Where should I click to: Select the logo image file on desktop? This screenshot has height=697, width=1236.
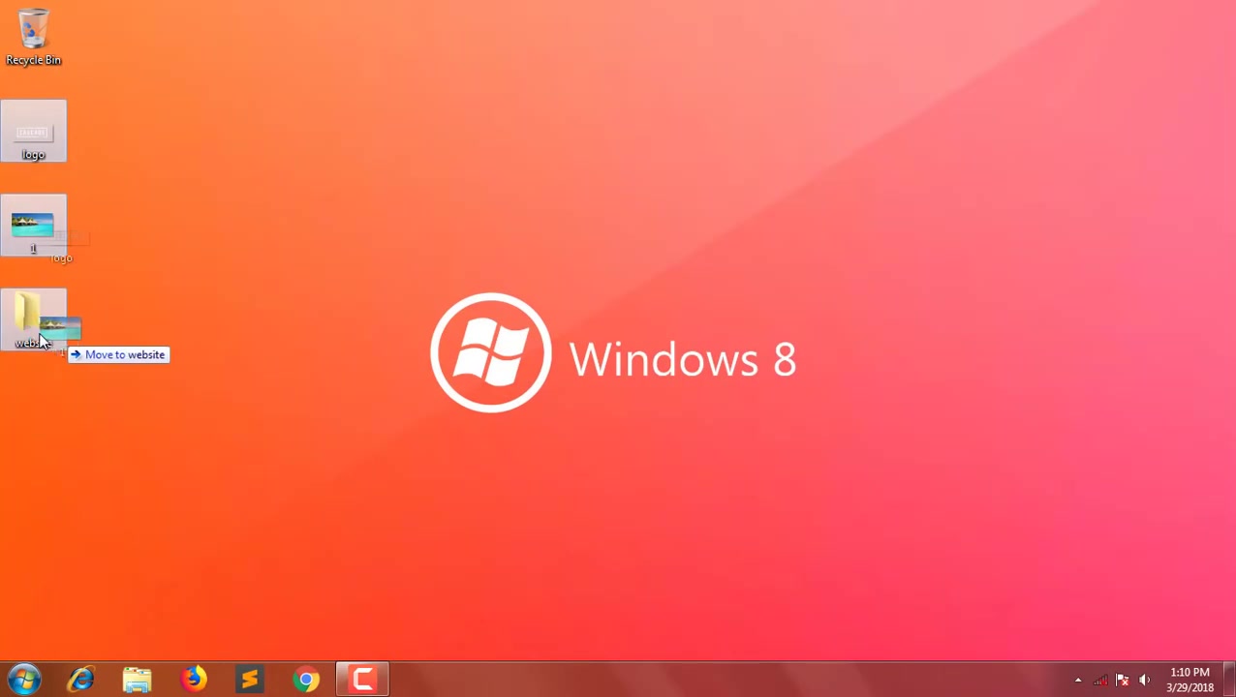33,131
